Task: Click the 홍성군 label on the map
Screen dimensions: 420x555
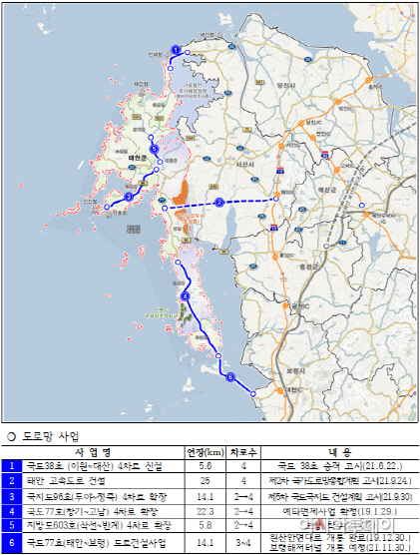Action: pos(308,267)
